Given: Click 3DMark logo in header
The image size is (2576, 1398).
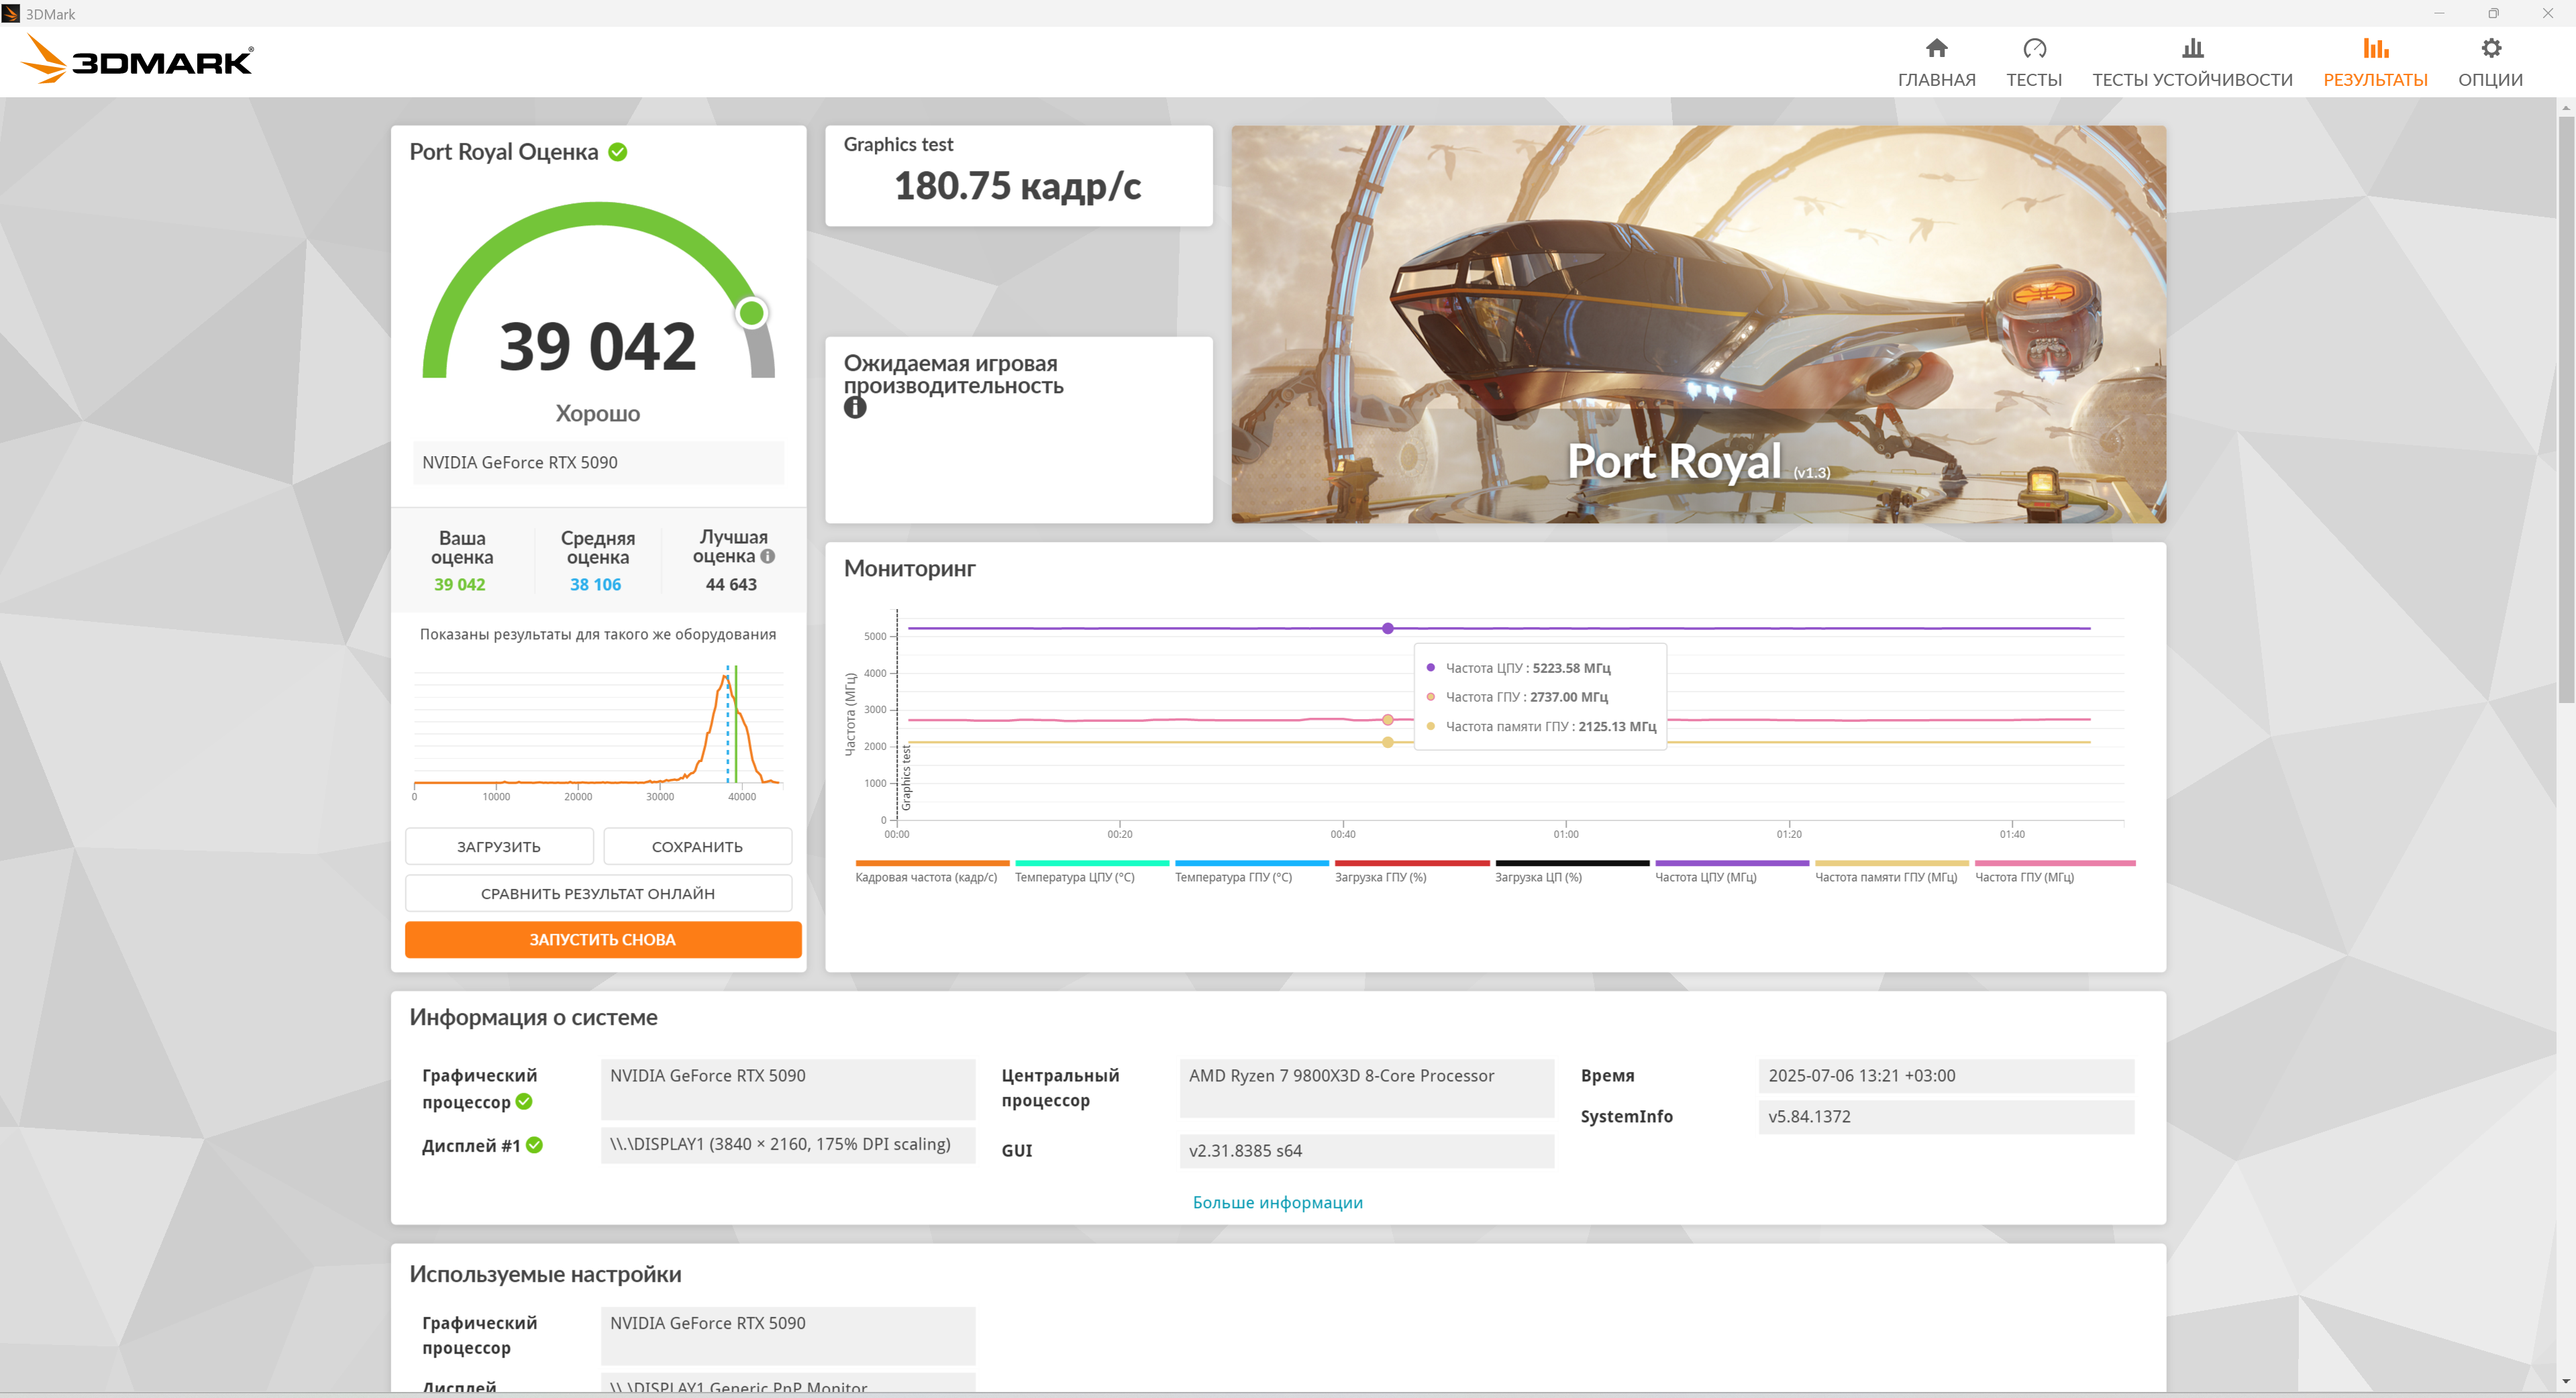Looking at the screenshot, I should click(x=138, y=60).
